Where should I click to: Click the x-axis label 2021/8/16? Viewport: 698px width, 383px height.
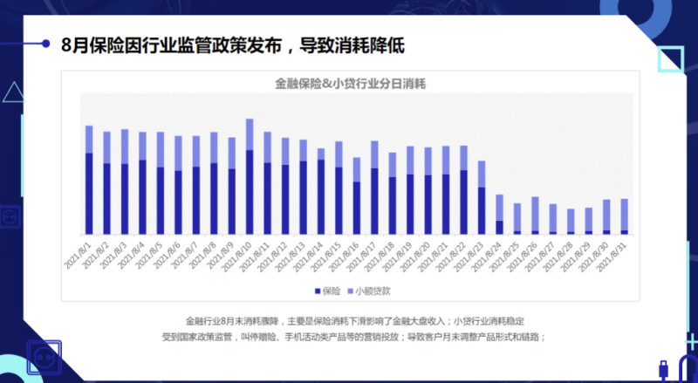tap(343, 257)
